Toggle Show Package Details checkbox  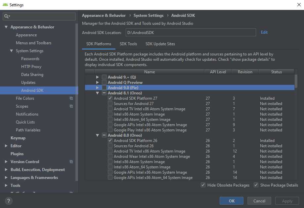tap(256, 185)
